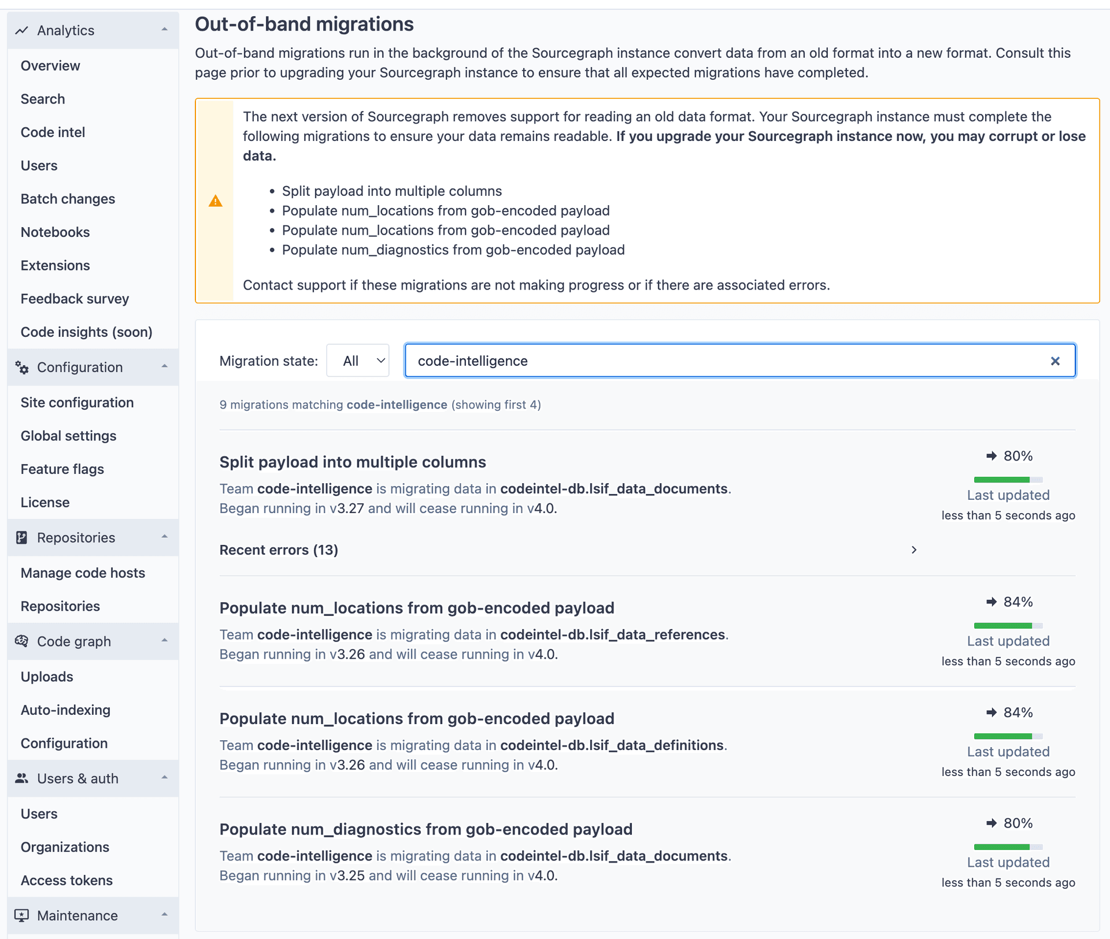Viewport: 1110px width, 939px height.
Task: Open Code graph Configuration link
Action: [64, 744]
